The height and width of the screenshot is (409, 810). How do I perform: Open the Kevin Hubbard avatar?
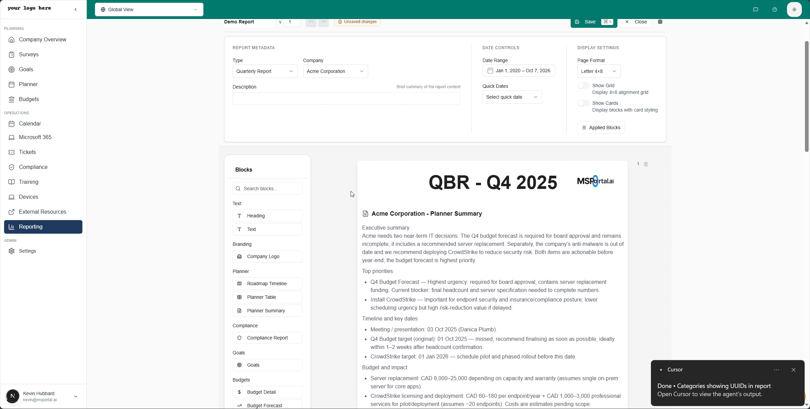pyautogui.click(x=13, y=396)
